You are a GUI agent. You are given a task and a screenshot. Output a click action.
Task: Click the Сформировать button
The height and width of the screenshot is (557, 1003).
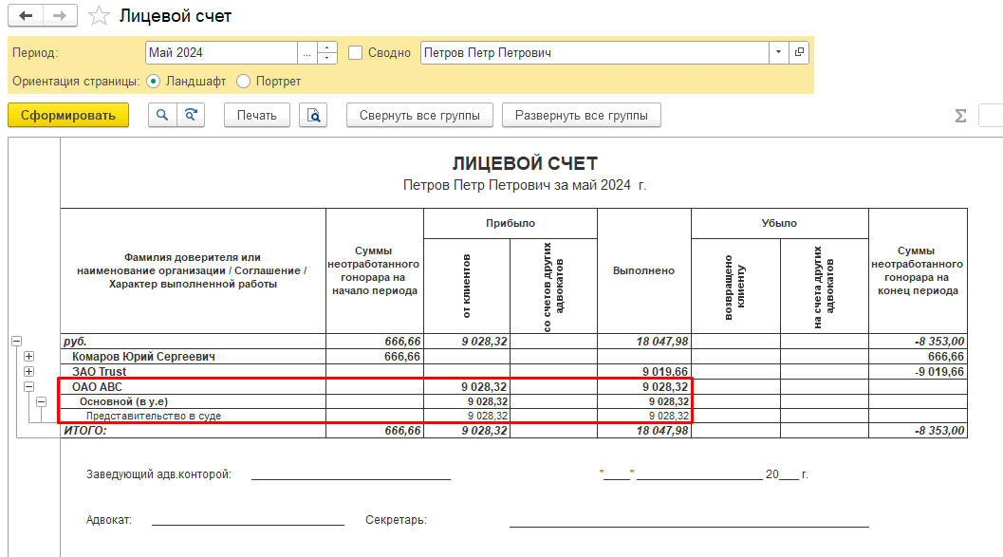coord(67,115)
